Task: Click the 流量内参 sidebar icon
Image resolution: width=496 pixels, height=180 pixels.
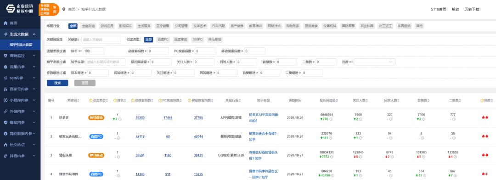Action: (6, 67)
